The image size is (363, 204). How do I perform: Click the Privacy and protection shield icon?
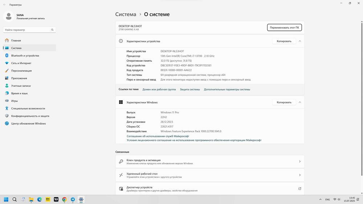click(x=7, y=116)
